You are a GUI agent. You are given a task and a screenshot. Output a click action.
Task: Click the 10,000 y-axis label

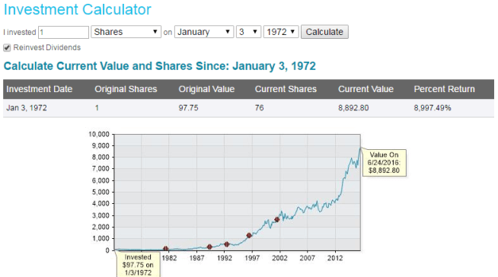[x=99, y=134]
